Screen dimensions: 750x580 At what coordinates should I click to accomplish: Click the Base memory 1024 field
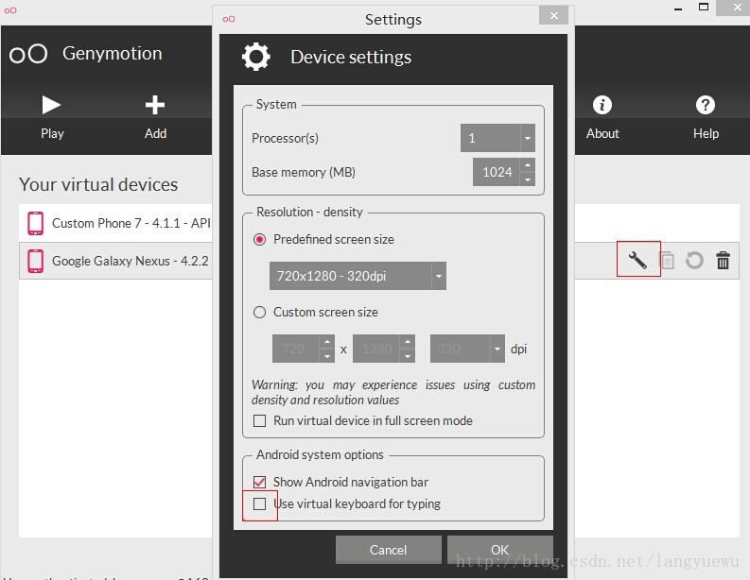point(497,172)
